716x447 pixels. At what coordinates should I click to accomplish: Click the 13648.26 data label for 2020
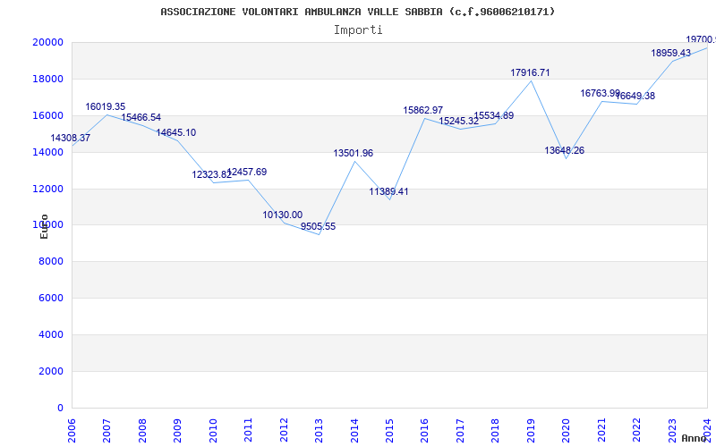click(x=565, y=150)
